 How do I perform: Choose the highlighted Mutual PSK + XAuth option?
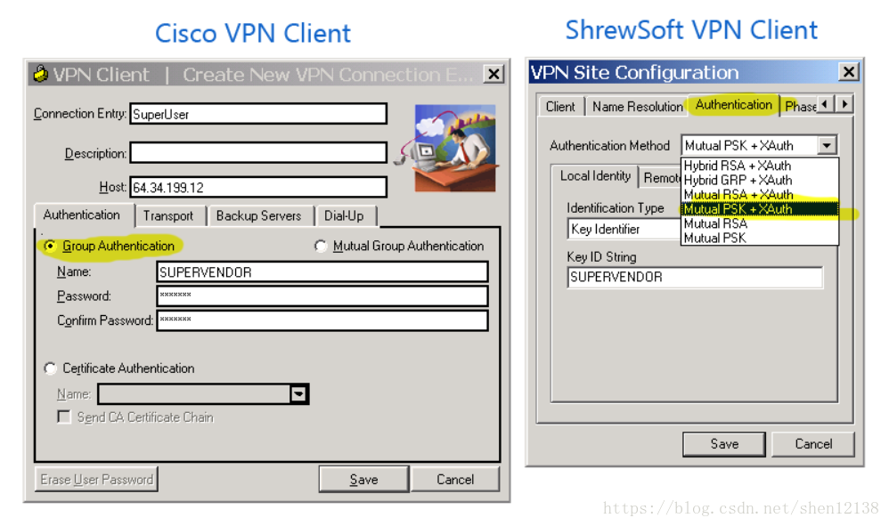pyautogui.click(x=759, y=209)
